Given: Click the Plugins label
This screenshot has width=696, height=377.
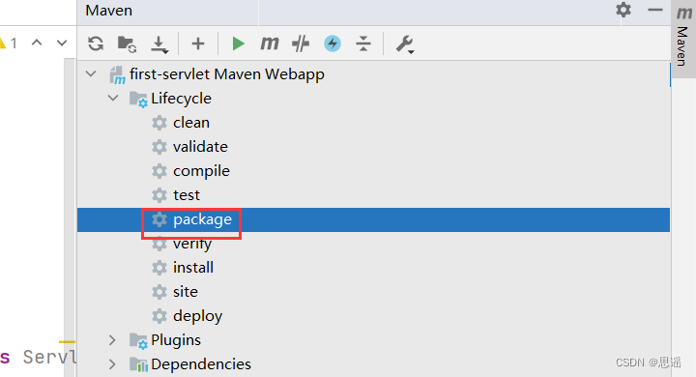Looking at the screenshot, I should tap(176, 340).
